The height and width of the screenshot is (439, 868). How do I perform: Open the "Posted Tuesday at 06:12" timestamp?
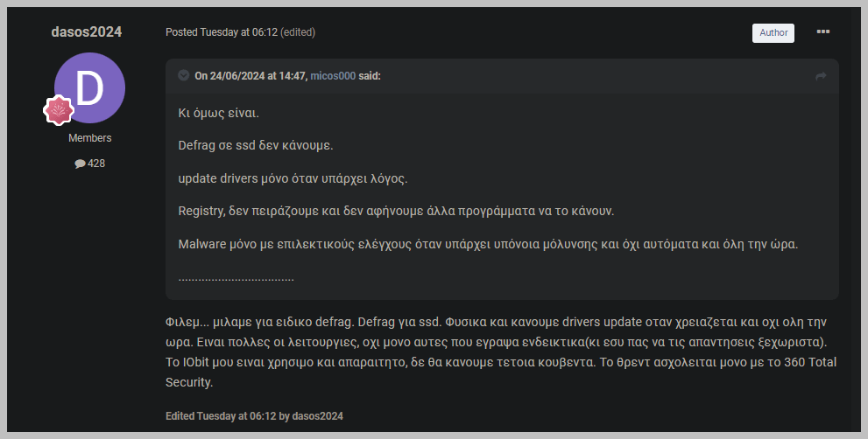(222, 32)
